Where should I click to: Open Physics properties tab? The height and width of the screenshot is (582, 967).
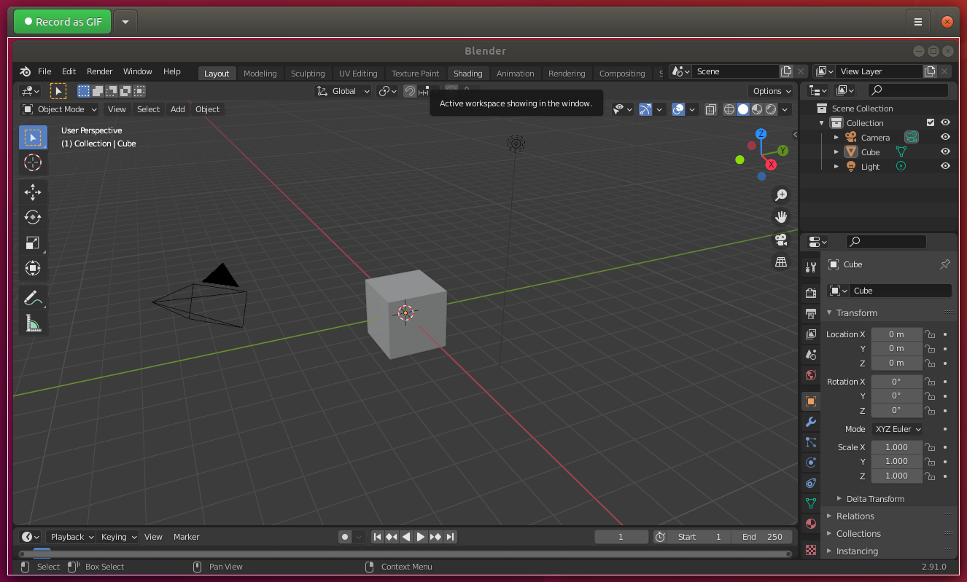coord(810,463)
